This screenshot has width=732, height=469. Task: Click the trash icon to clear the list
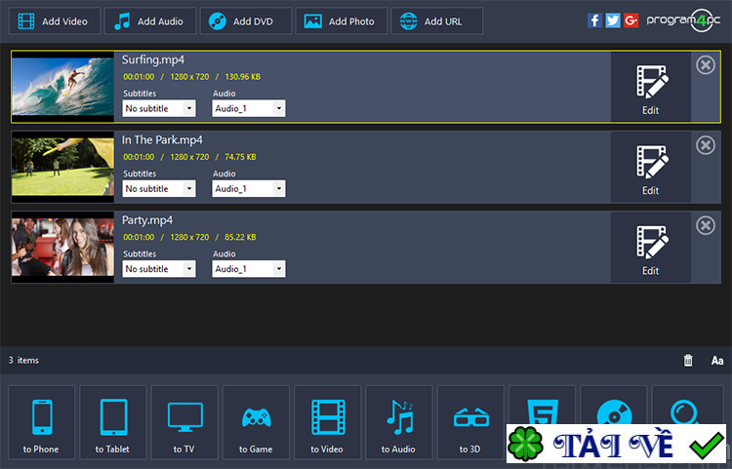pos(688,361)
